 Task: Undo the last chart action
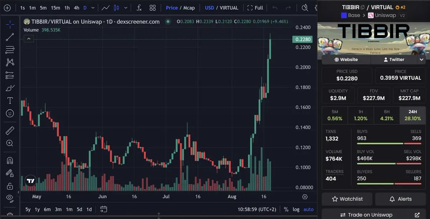point(275,8)
